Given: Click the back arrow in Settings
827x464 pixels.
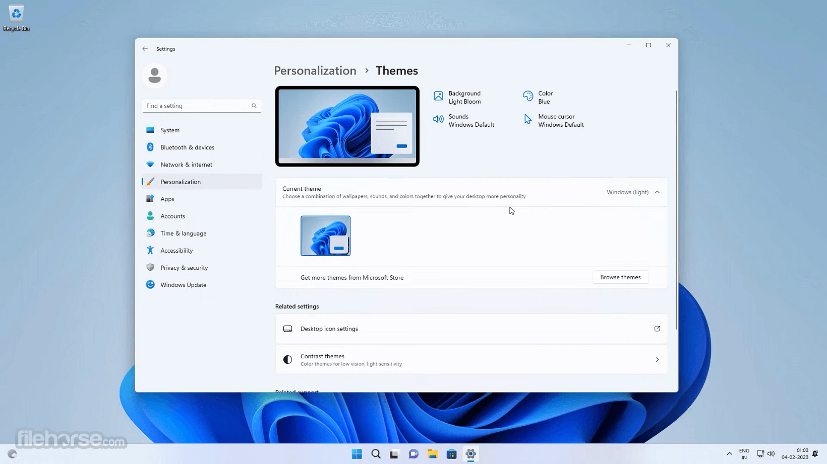Looking at the screenshot, I should [x=145, y=49].
